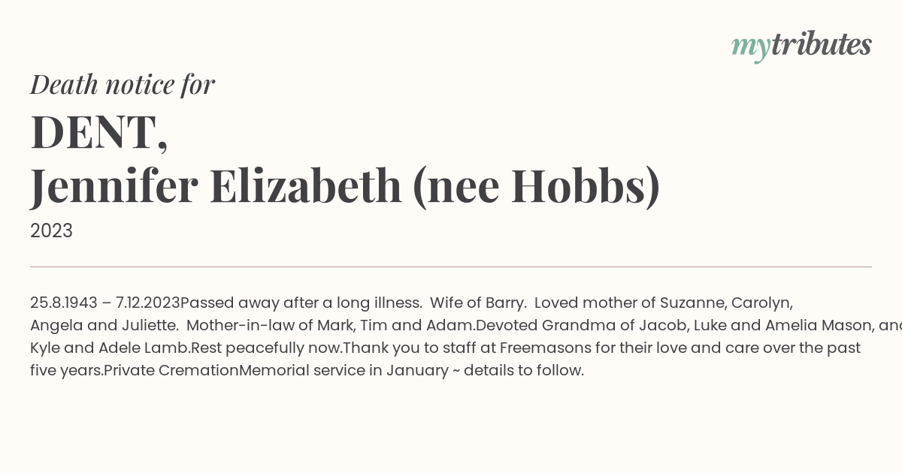The image size is (902, 473).
Task: Click the surname heading "DENT,"
Action: [99, 132]
